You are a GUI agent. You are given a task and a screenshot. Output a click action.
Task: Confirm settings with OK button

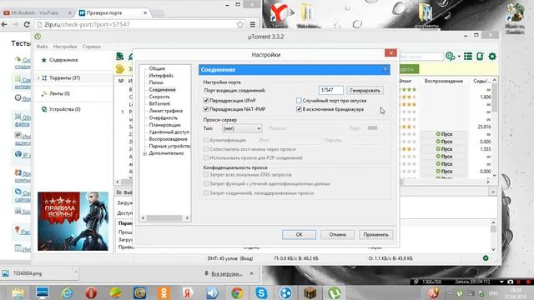click(x=299, y=235)
